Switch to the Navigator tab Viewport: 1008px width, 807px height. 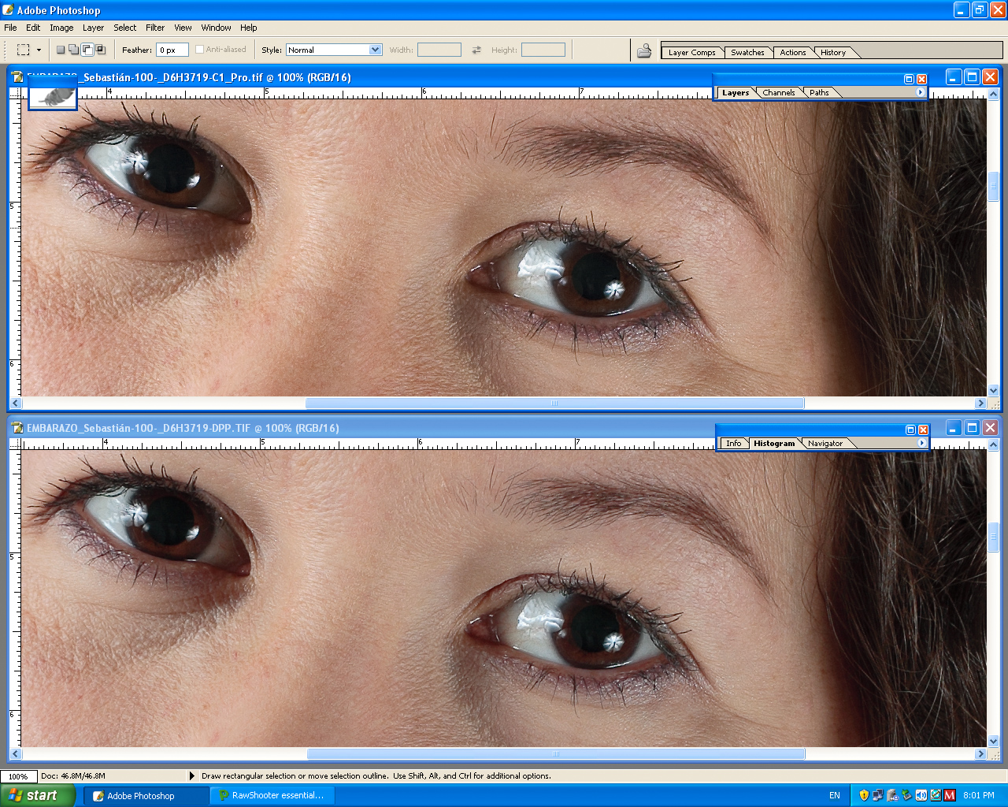[825, 443]
